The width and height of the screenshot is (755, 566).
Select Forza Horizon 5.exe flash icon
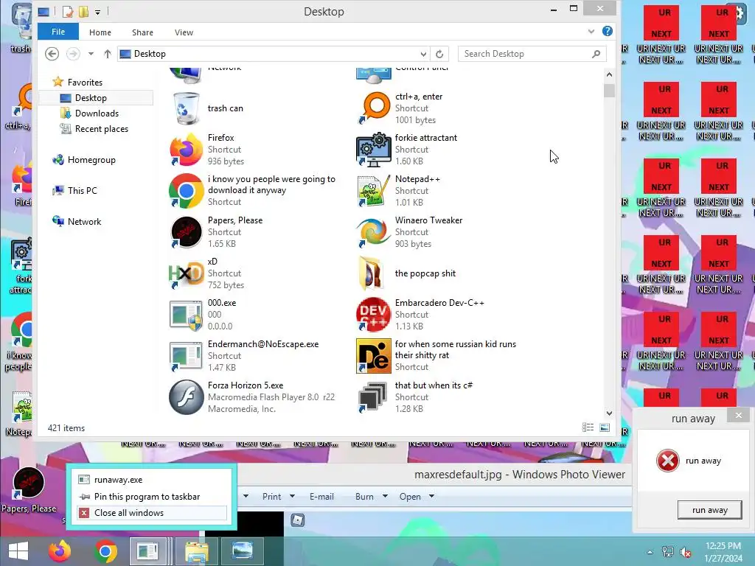[x=186, y=397]
